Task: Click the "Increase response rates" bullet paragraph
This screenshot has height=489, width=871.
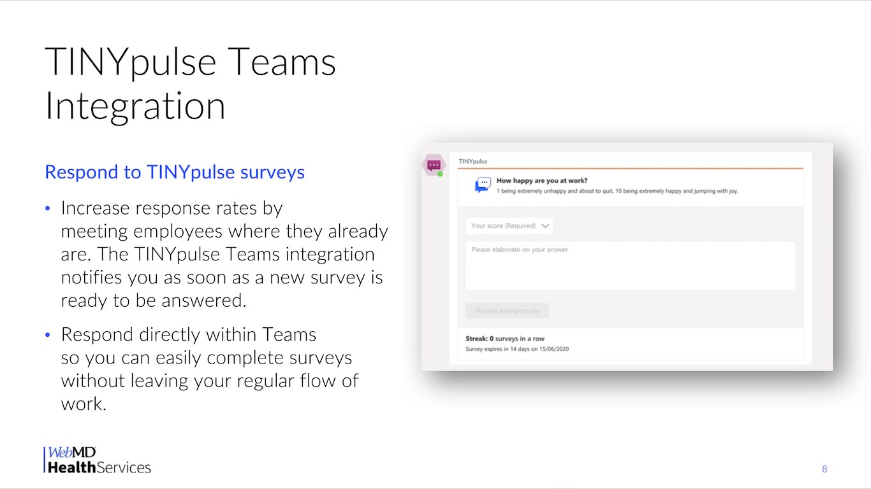Action: pos(223,254)
